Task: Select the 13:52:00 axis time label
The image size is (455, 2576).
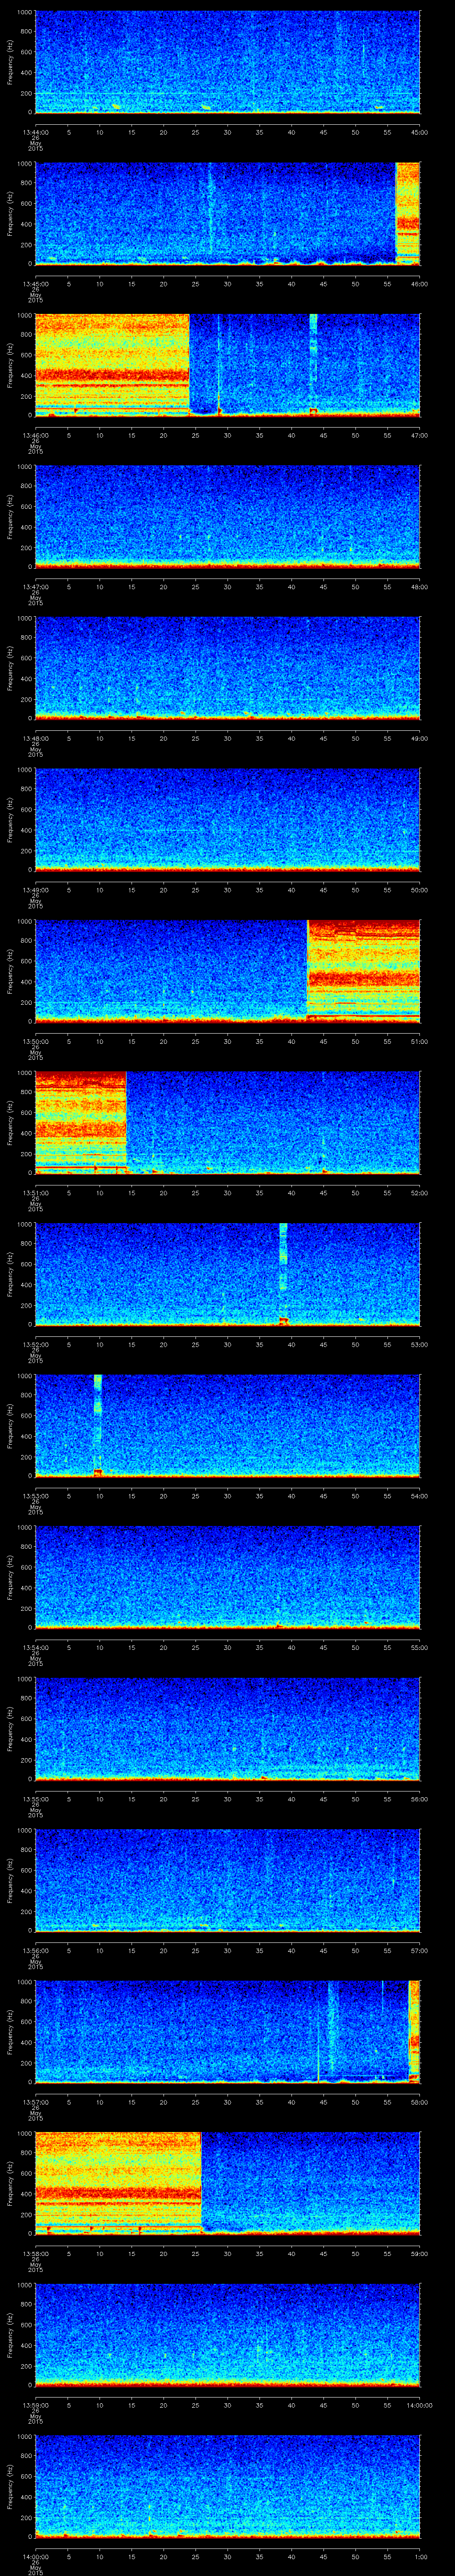Action: click(x=35, y=1344)
